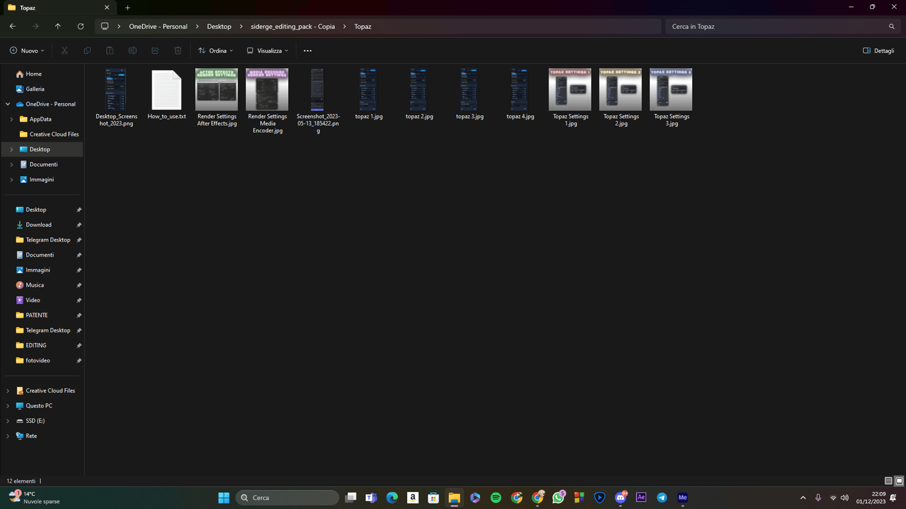Viewport: 906px width, 509px height.
Task: Click the Copy icon in the toolbar
Action: coord(87,51)
